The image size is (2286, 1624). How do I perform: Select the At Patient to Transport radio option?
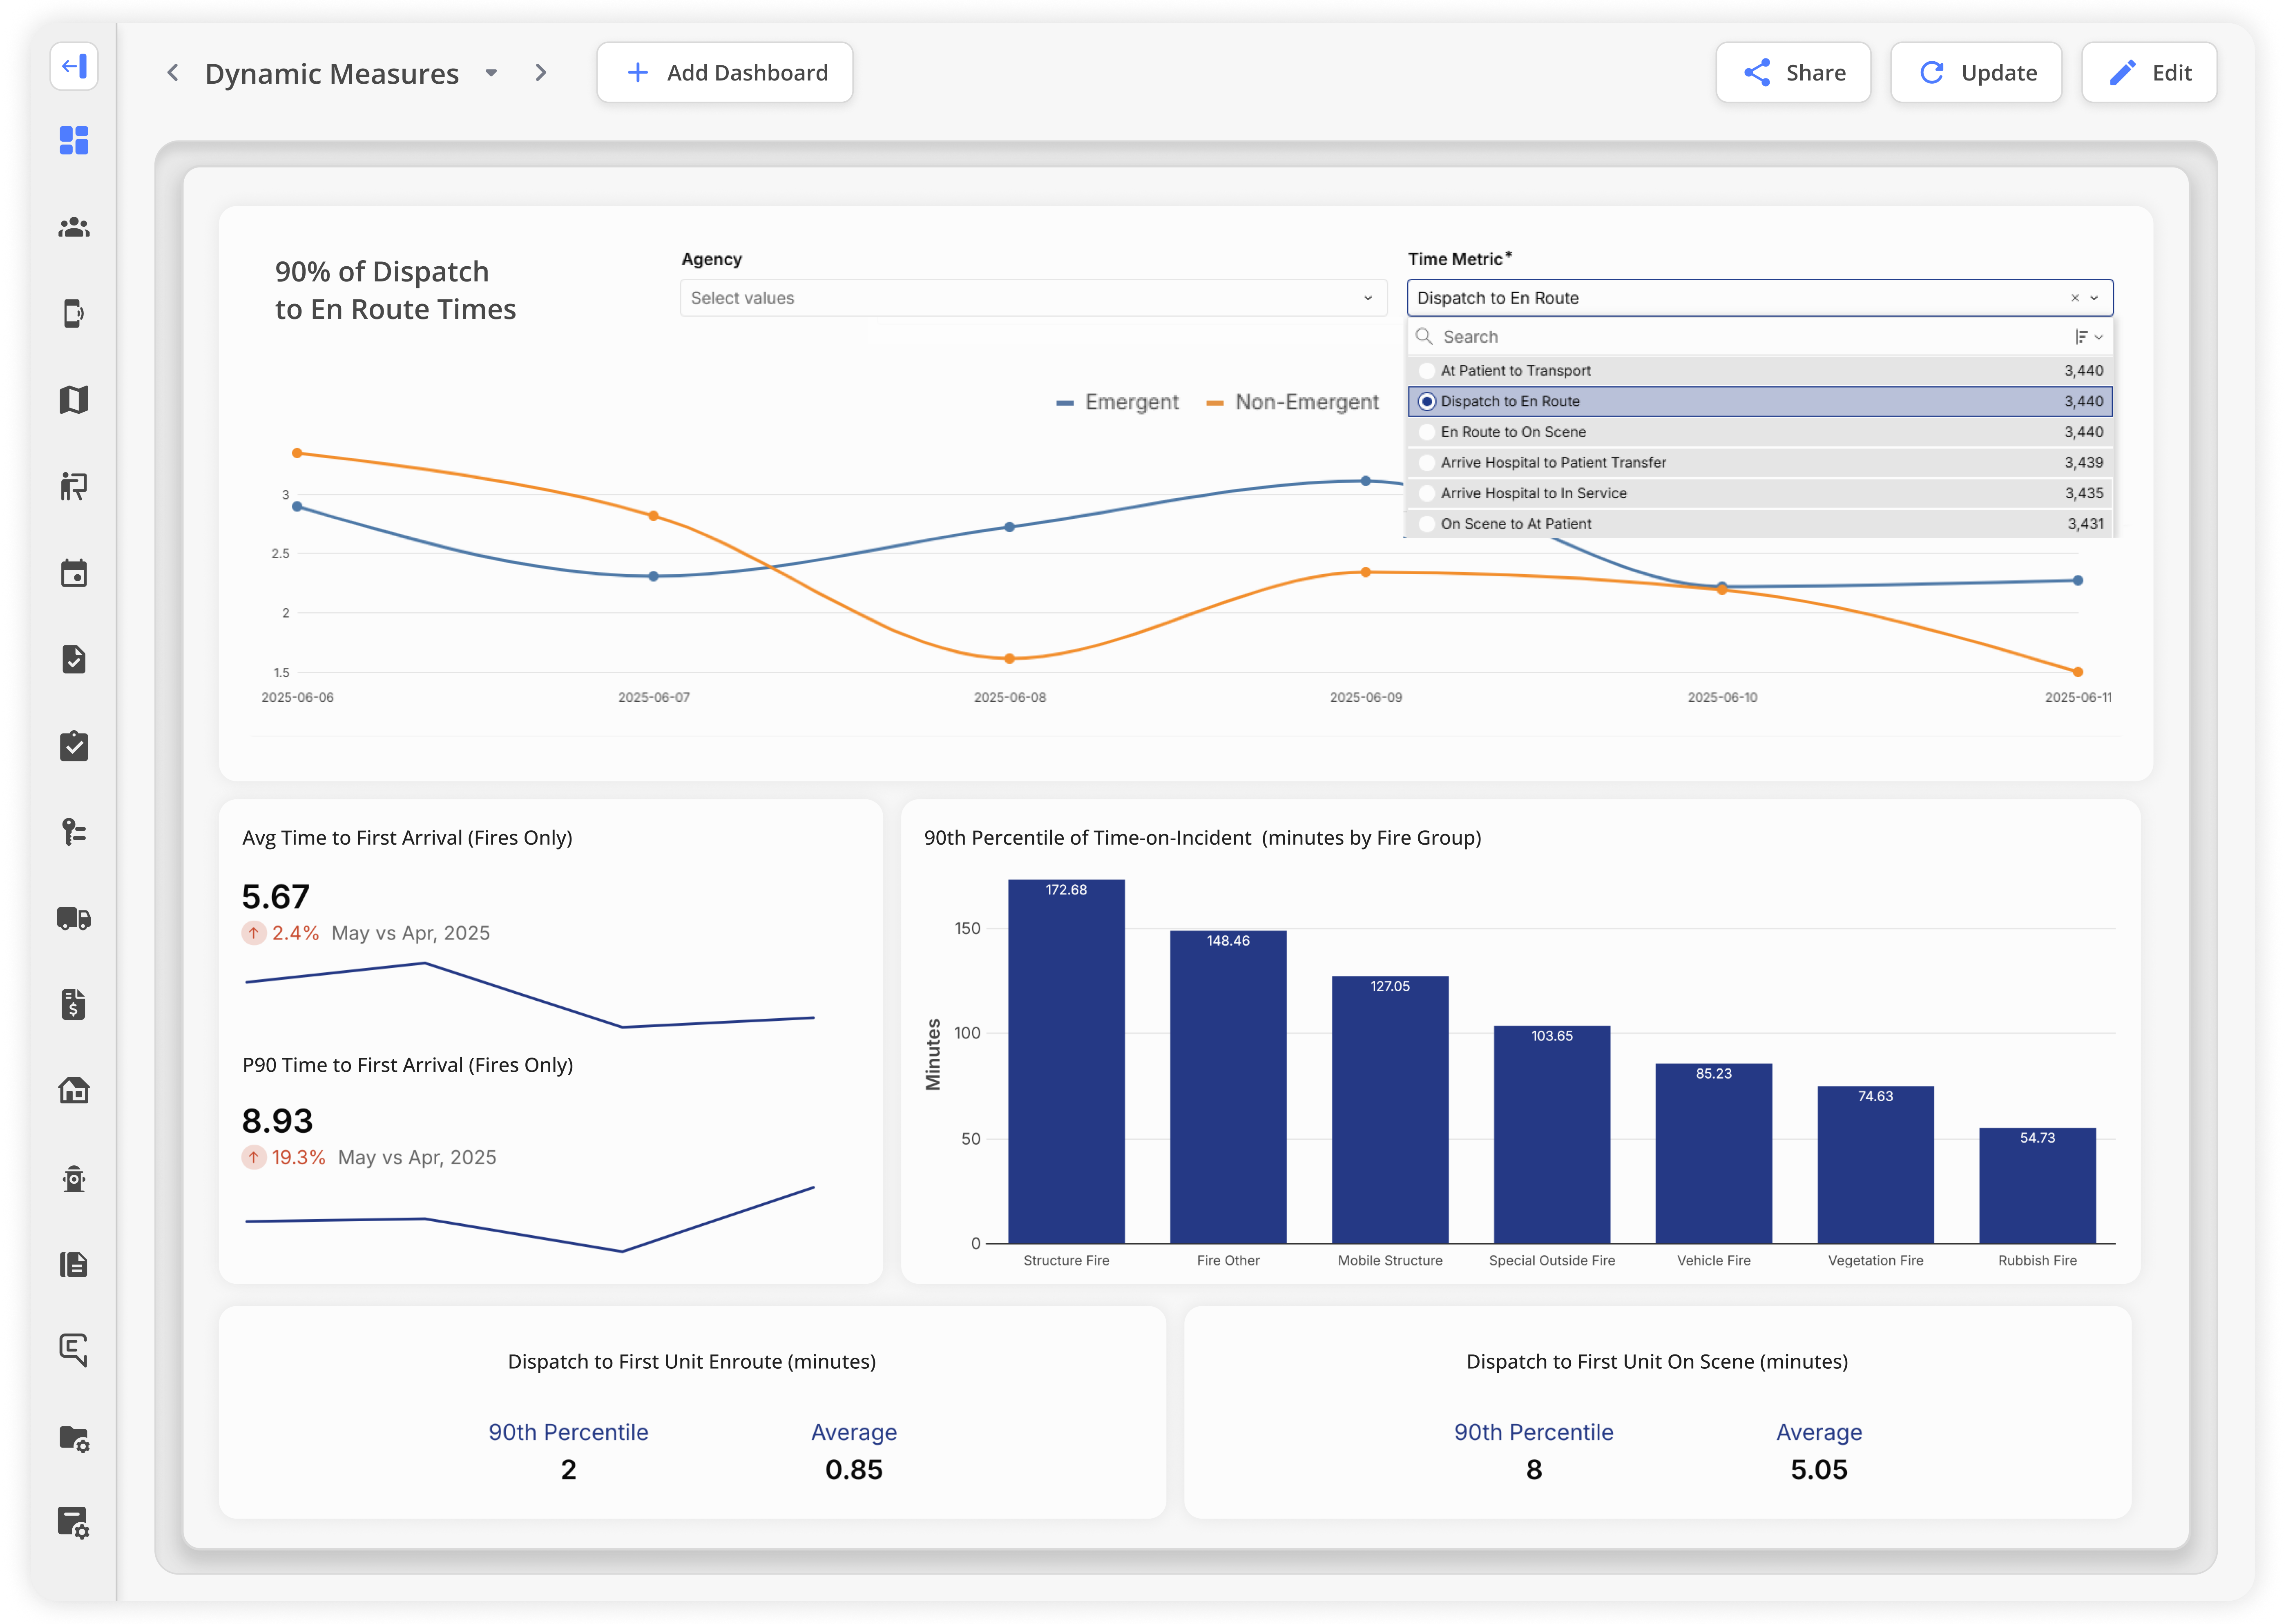(x=1427, y=371)
